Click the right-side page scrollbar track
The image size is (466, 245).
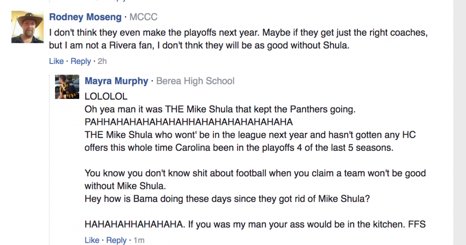(x=459, y=122)
